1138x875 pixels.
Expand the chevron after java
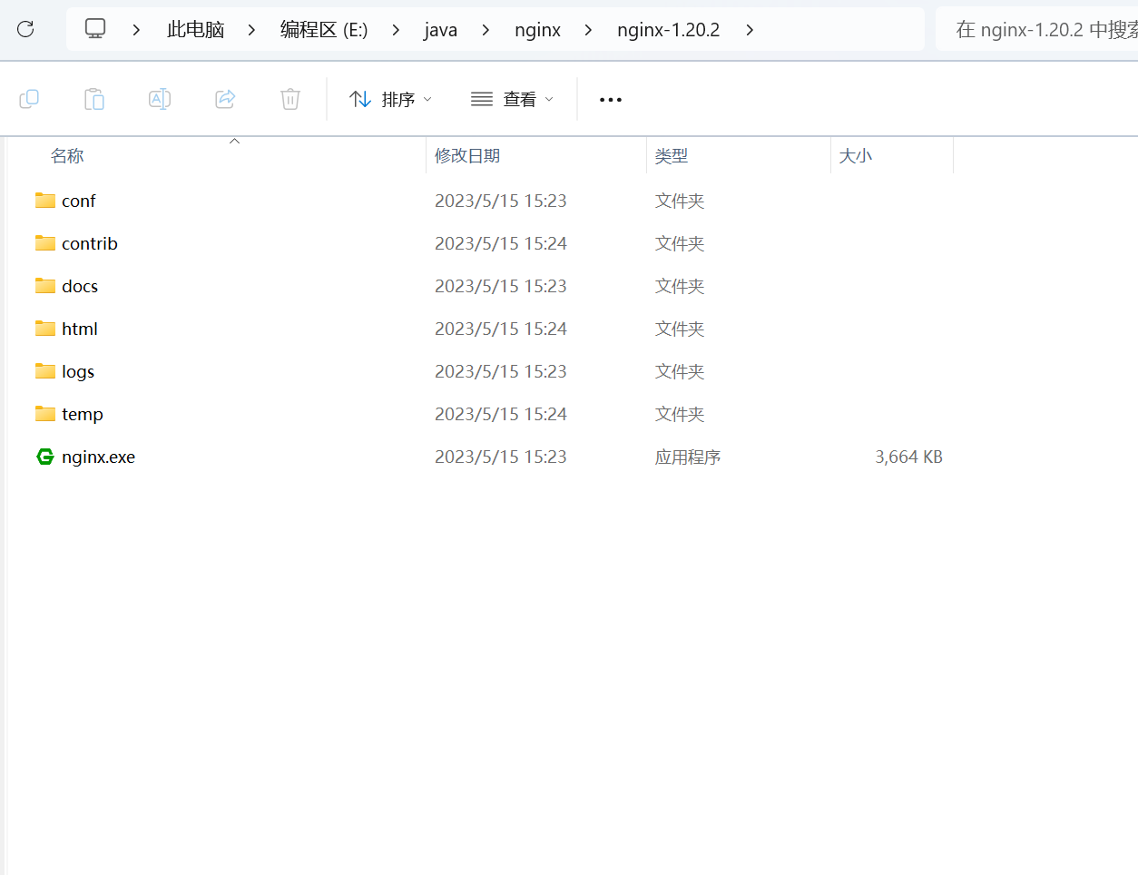click(486, 30)
